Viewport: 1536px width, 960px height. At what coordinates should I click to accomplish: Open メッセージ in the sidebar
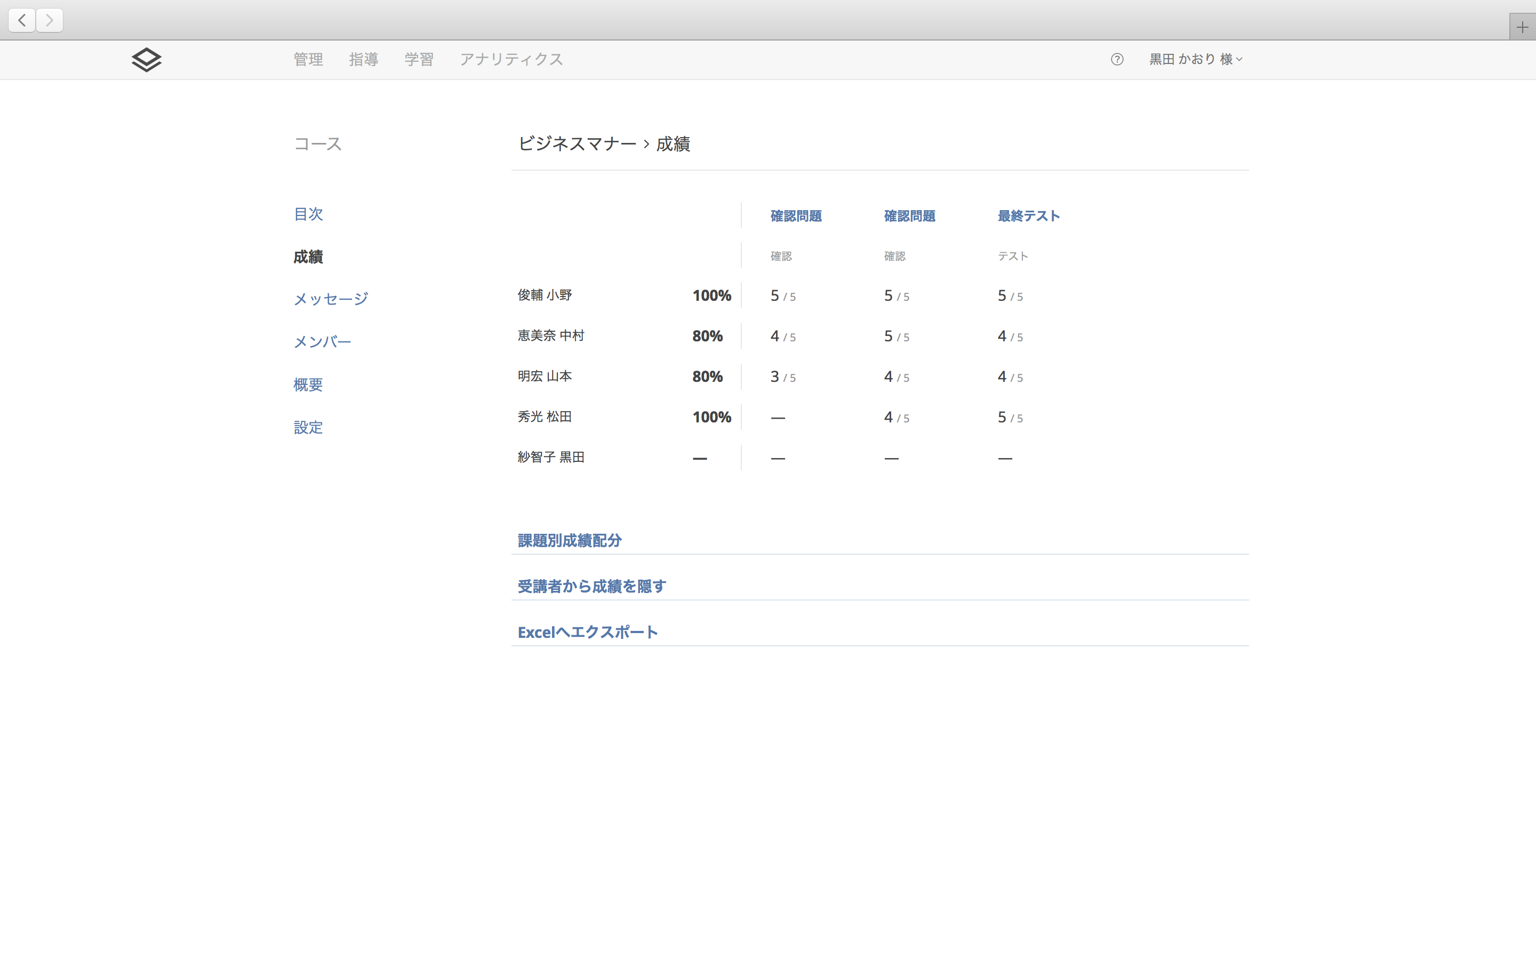331,299
